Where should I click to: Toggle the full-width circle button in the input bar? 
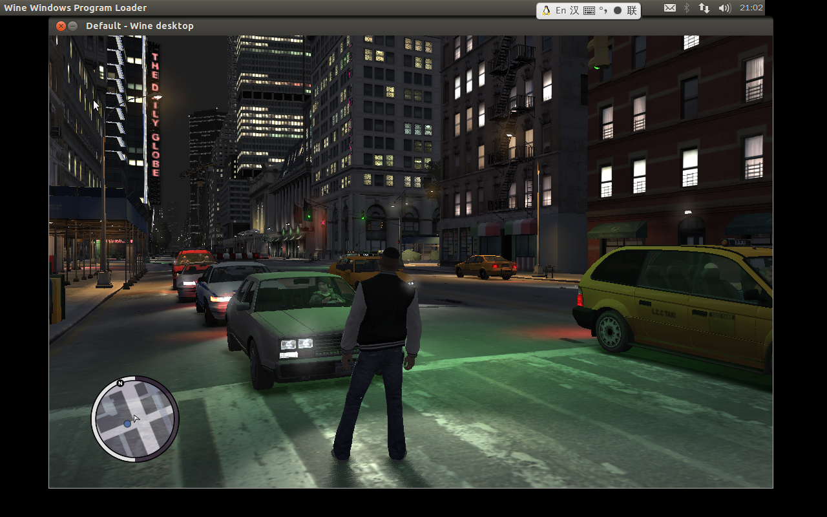pyautogui.click(x=618, y=10)
